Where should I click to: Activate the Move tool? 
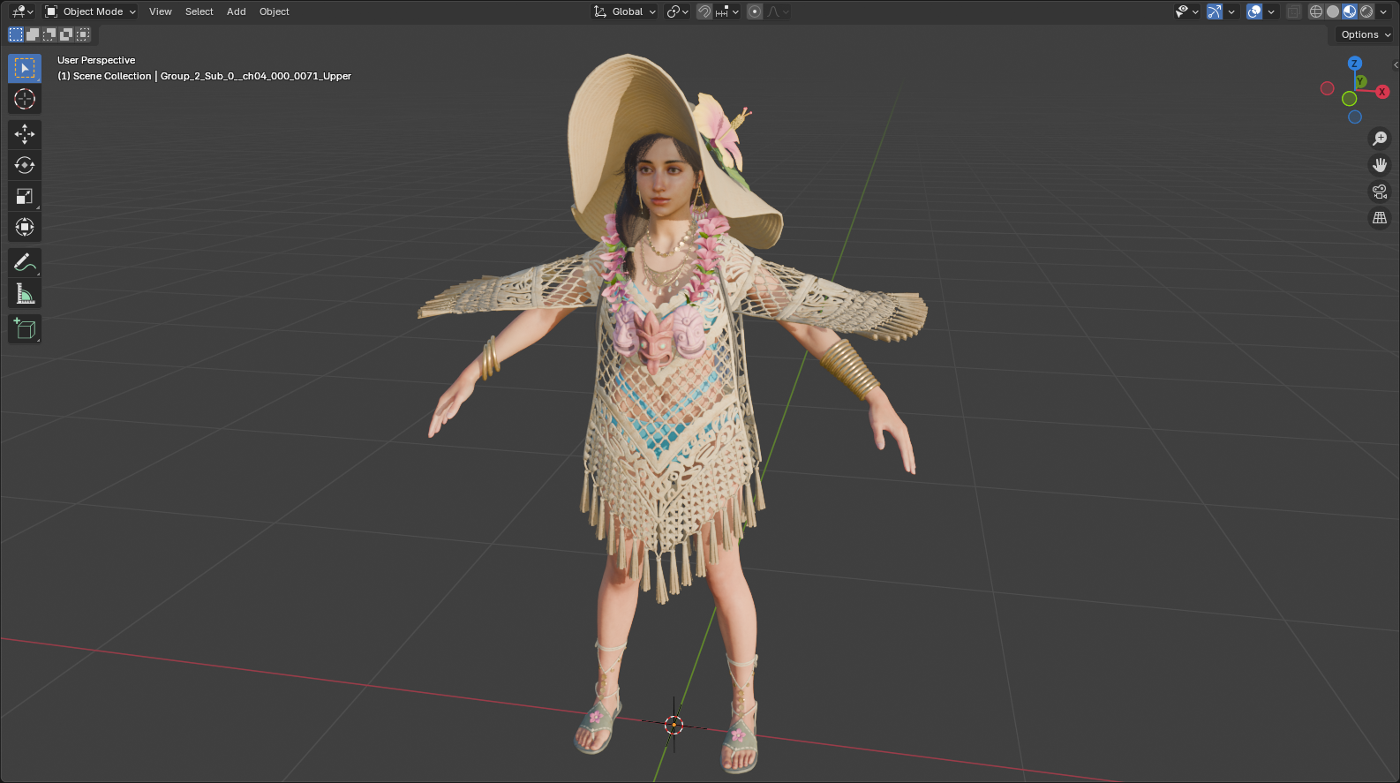(x=25, y=134)
